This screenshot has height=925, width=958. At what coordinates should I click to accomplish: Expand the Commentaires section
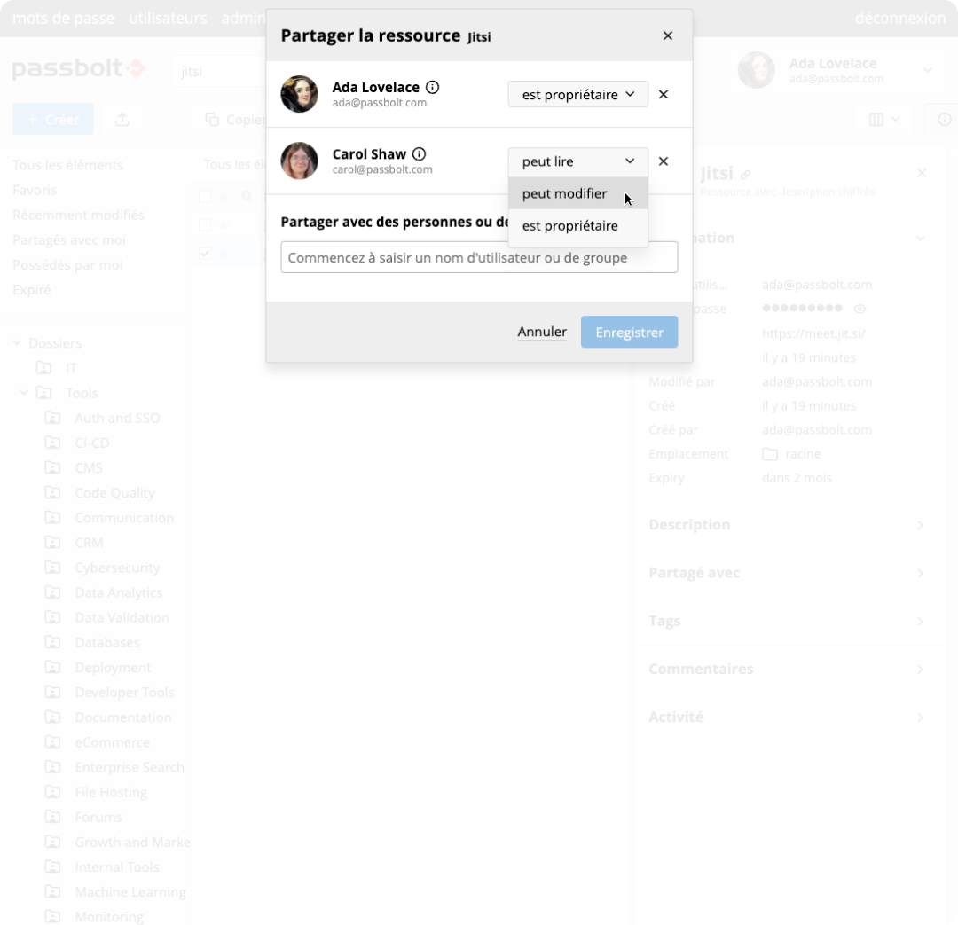tap(789, 669)
